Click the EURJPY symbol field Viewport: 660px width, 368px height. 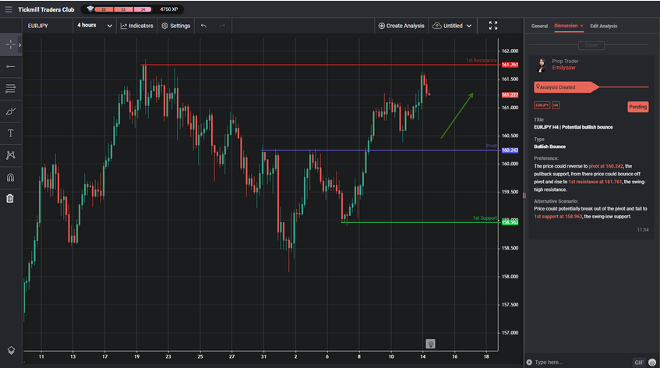(47, 26)
